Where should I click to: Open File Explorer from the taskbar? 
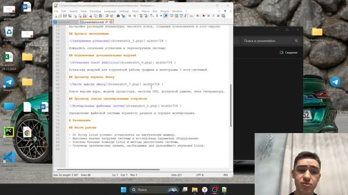(195, 190)
